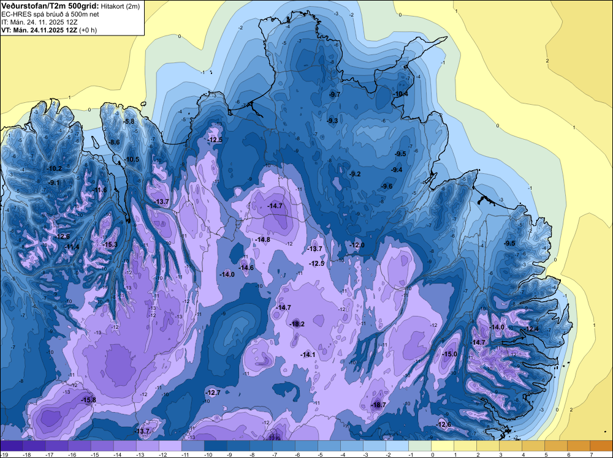Viewport: 613px width, 458px height.
Task: Click legend swatch between 0 and 1
Action: click(443, 446)
